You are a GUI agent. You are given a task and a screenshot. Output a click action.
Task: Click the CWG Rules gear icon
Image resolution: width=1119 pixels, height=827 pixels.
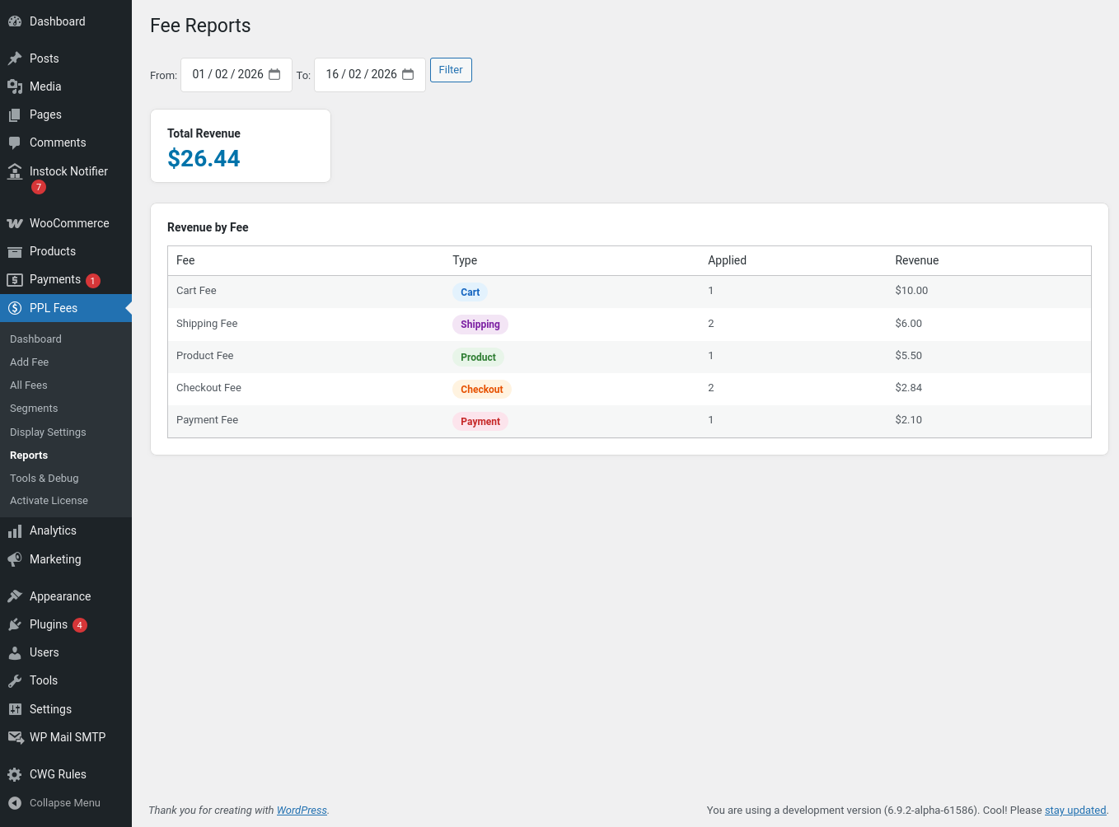pos(15,774)
